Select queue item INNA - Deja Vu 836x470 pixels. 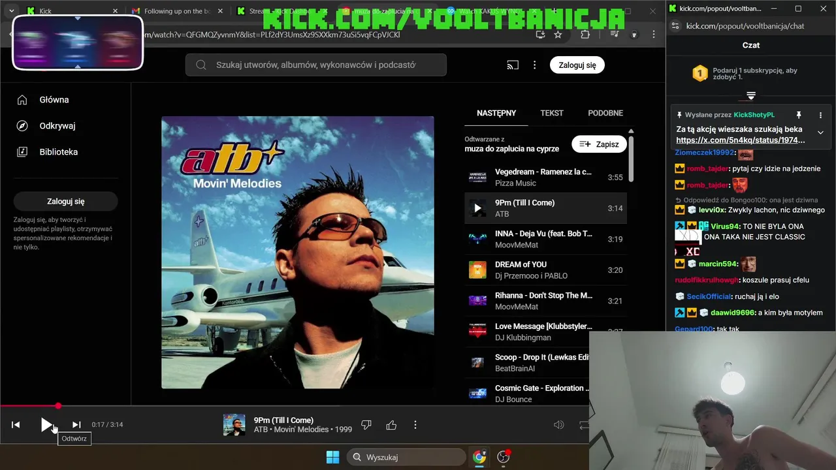point(545,239)
